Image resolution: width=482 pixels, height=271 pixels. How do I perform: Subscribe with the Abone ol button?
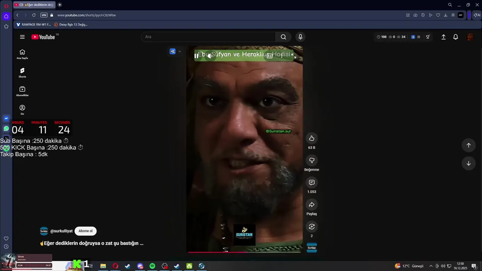[85, 231]
